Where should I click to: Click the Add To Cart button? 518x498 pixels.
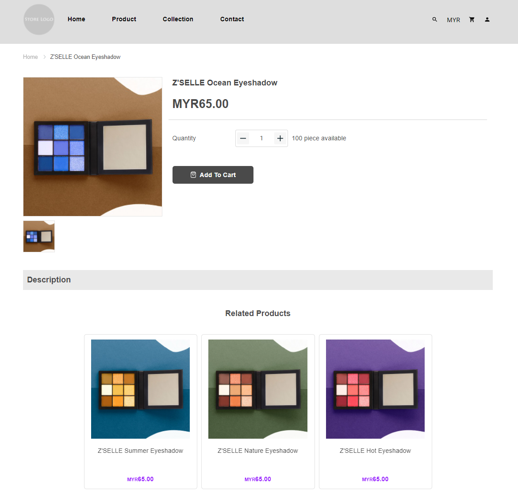coord(213,174)
